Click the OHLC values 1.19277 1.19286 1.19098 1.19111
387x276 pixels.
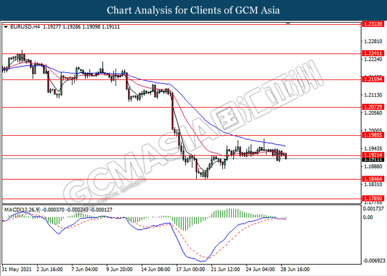(81, 27)
